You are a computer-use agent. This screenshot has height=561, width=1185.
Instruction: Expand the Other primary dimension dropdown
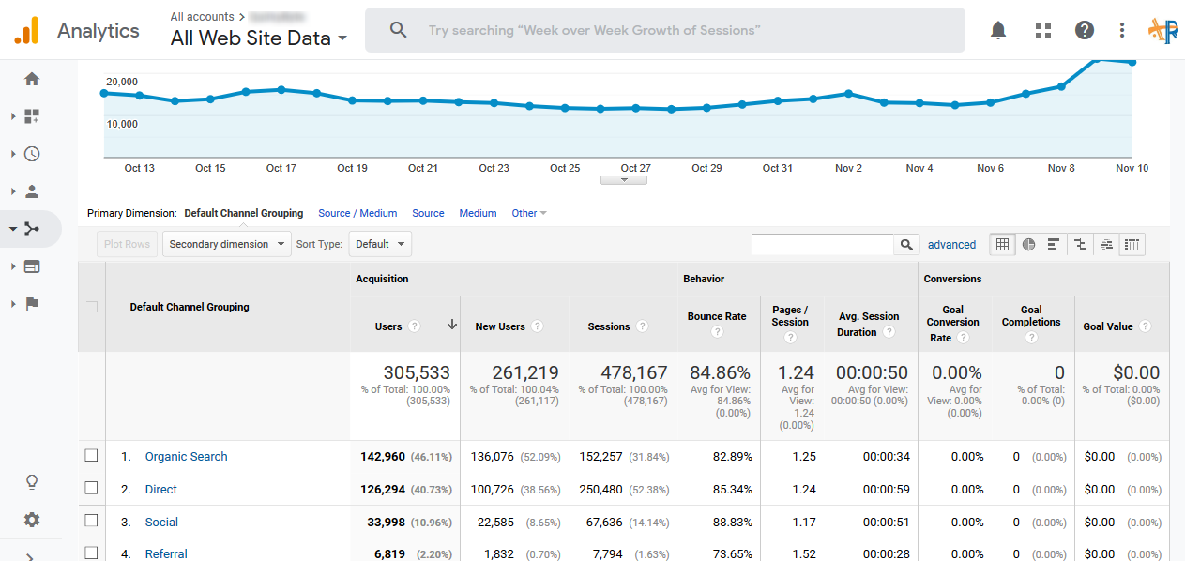click(528, 213)
